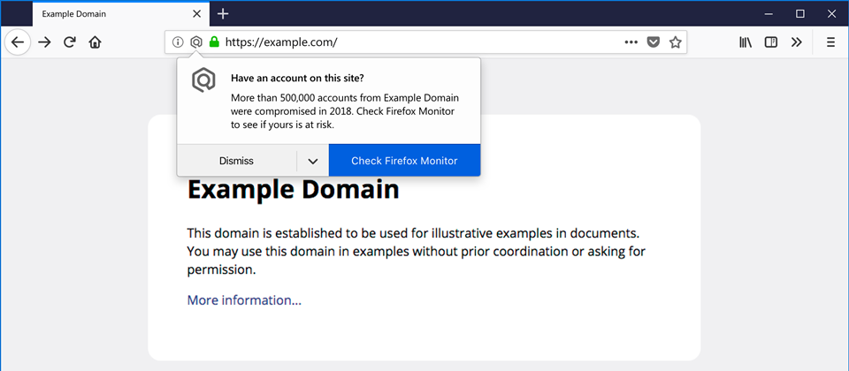849x371 pixels.
Task: Click the green padlock icon
Action: coord(214,42)
